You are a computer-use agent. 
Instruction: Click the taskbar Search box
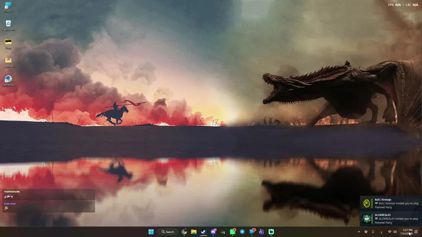168,232
